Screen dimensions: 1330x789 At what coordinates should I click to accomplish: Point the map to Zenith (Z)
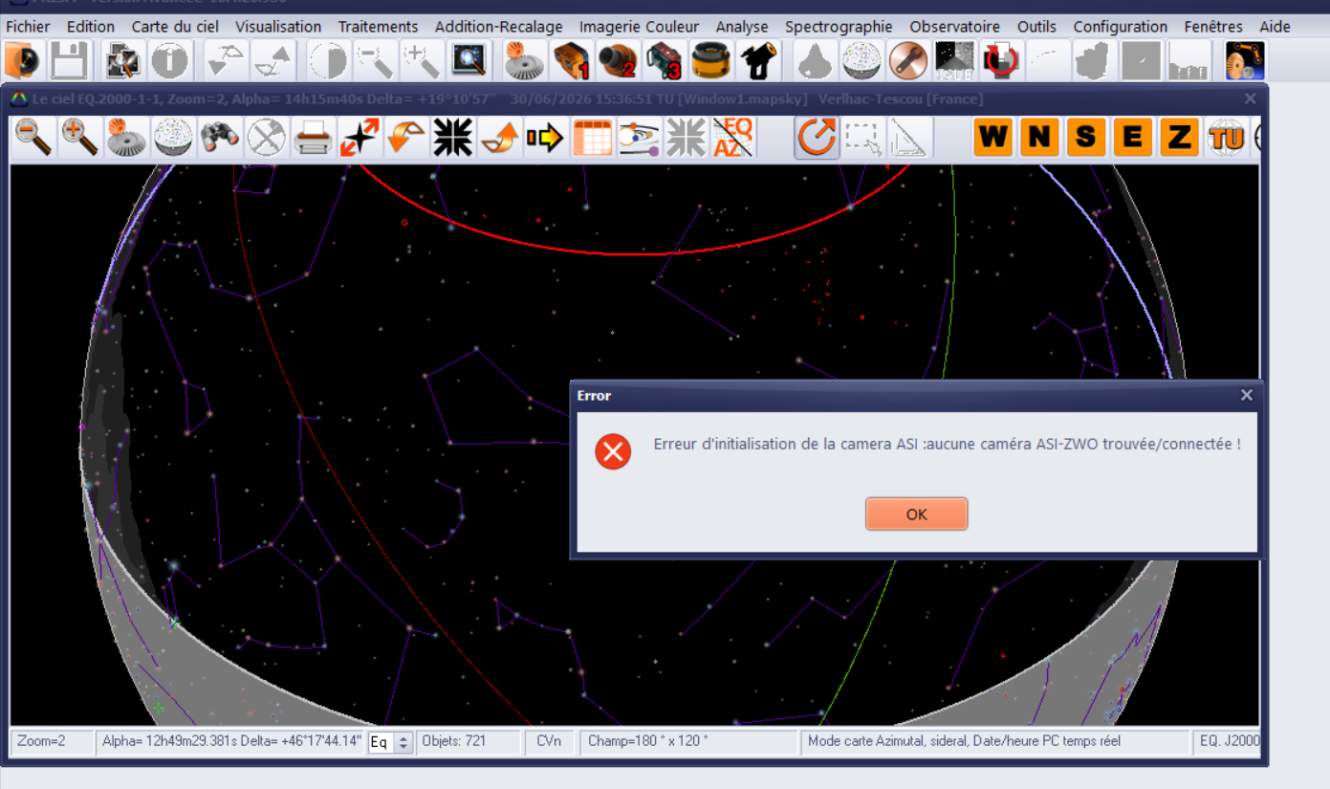tap(1179, 138)
